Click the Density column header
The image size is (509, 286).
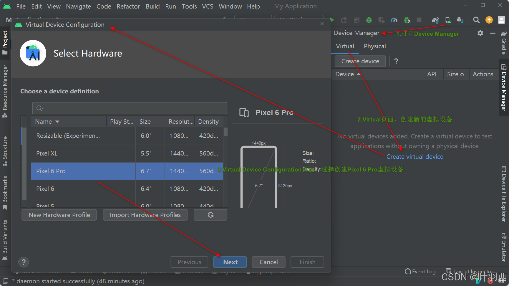(x=208, y=122)
